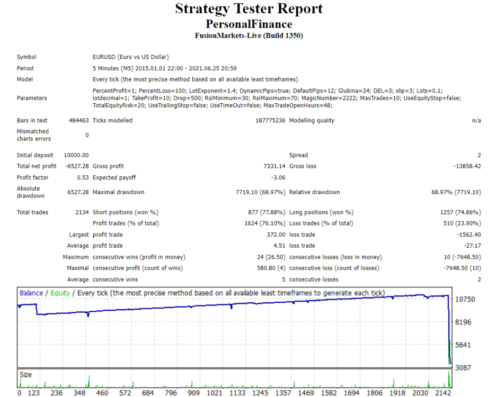The image size is (496, 397).
Task: Click the blue 'Balance' chart legend
Action: point(31,293)
